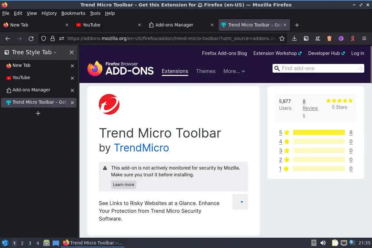Click the search magnifier icon
Screen dimensions: 372x248
[277, 68]
